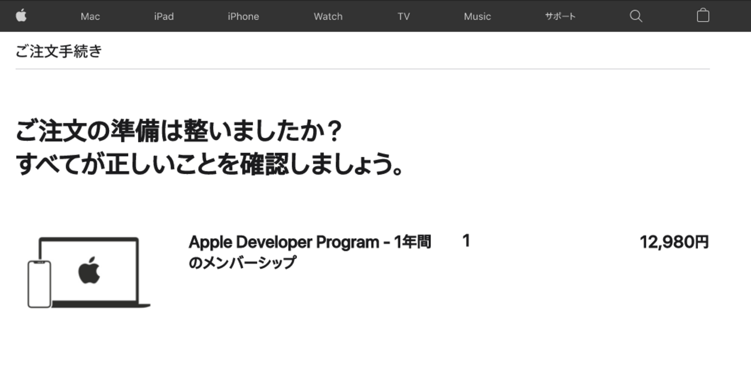Click the heading ご注文の準備は整いましたか？
This screenshot has height=365, width=751.
pos(179,133)
